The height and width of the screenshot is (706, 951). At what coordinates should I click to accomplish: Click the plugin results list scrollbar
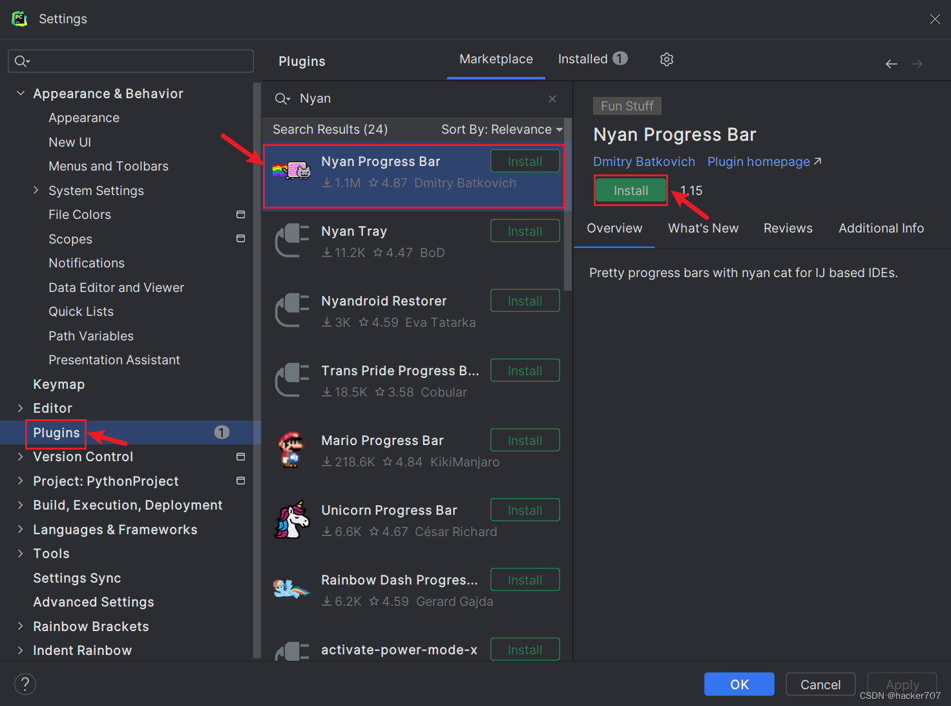tap(568, 205)
